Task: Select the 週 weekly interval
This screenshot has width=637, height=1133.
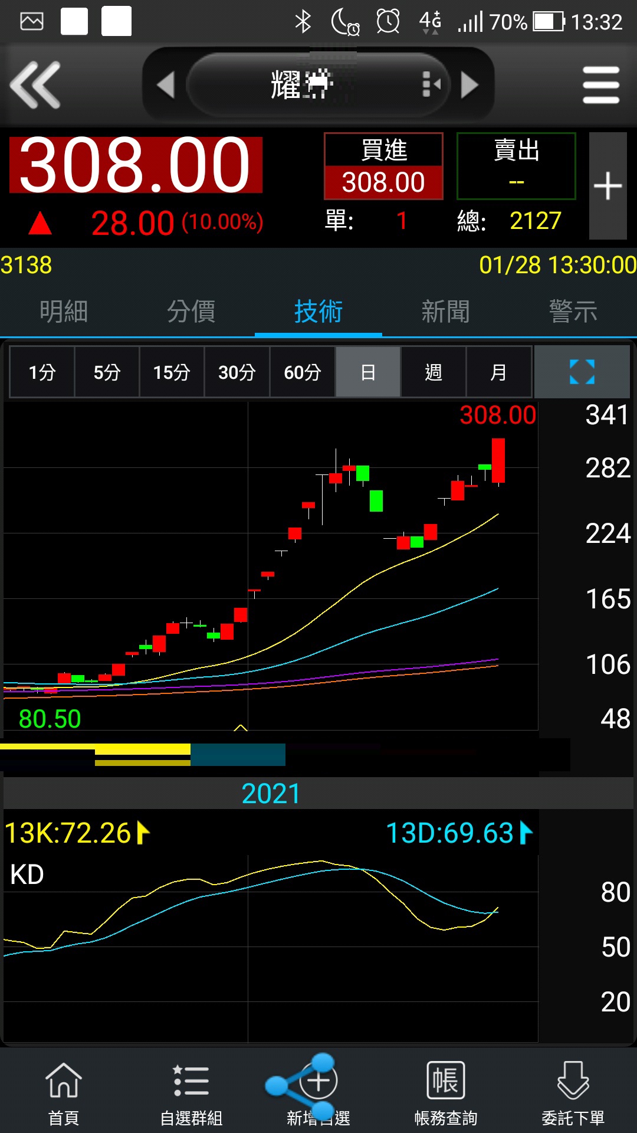Action: [434, 372]
